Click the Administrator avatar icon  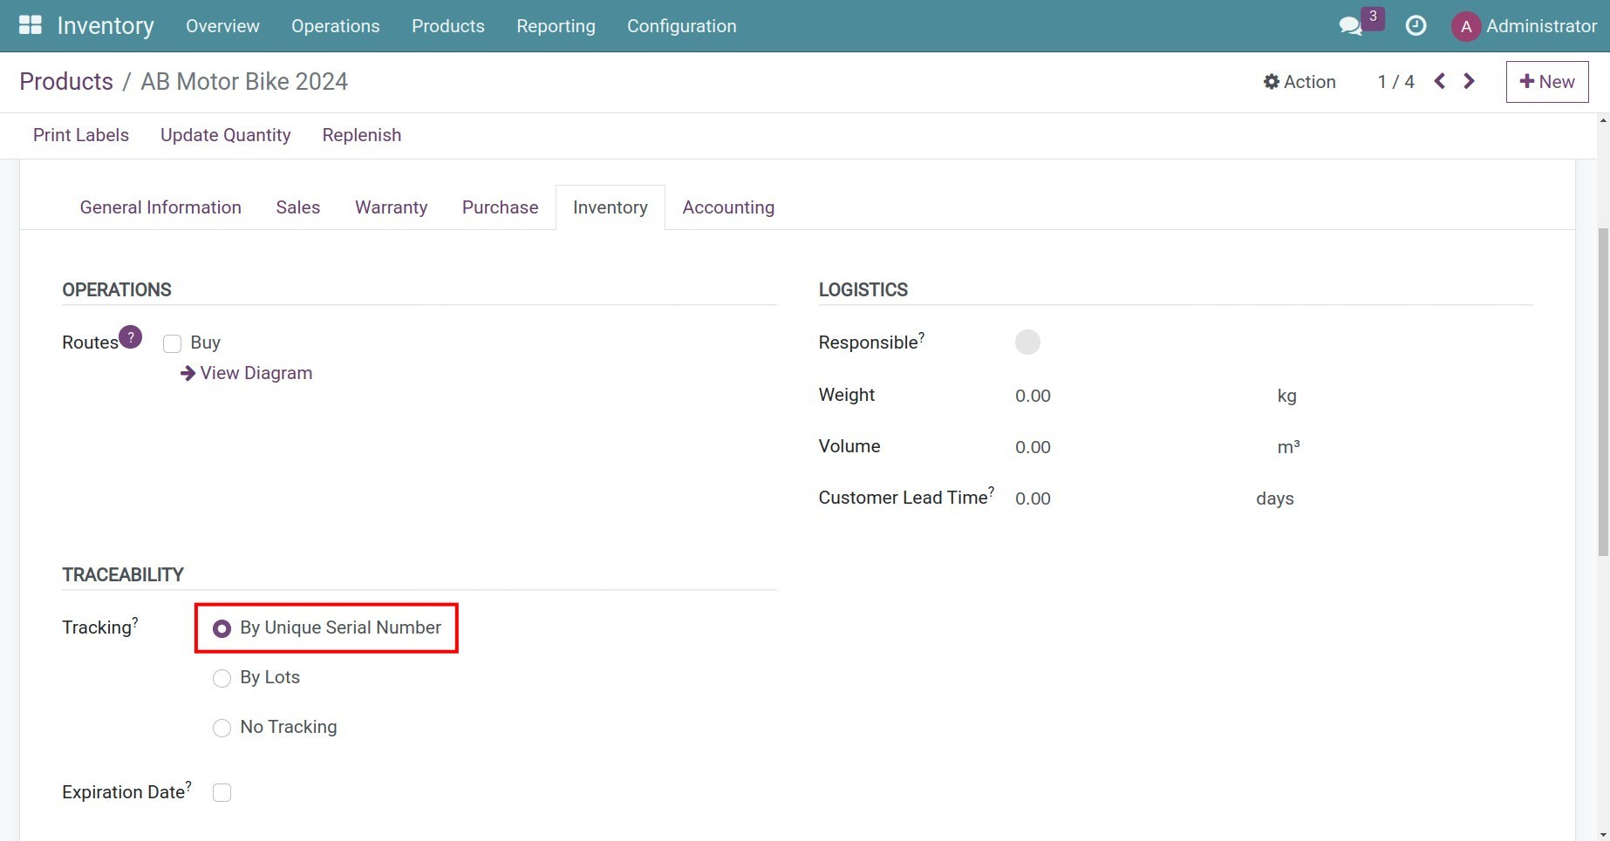1466,26
